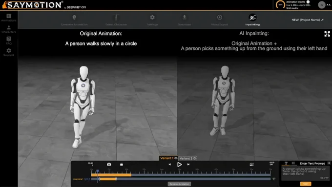Open the Video Export tab
This screenshot has width=332, height=187.
(220, 21)
